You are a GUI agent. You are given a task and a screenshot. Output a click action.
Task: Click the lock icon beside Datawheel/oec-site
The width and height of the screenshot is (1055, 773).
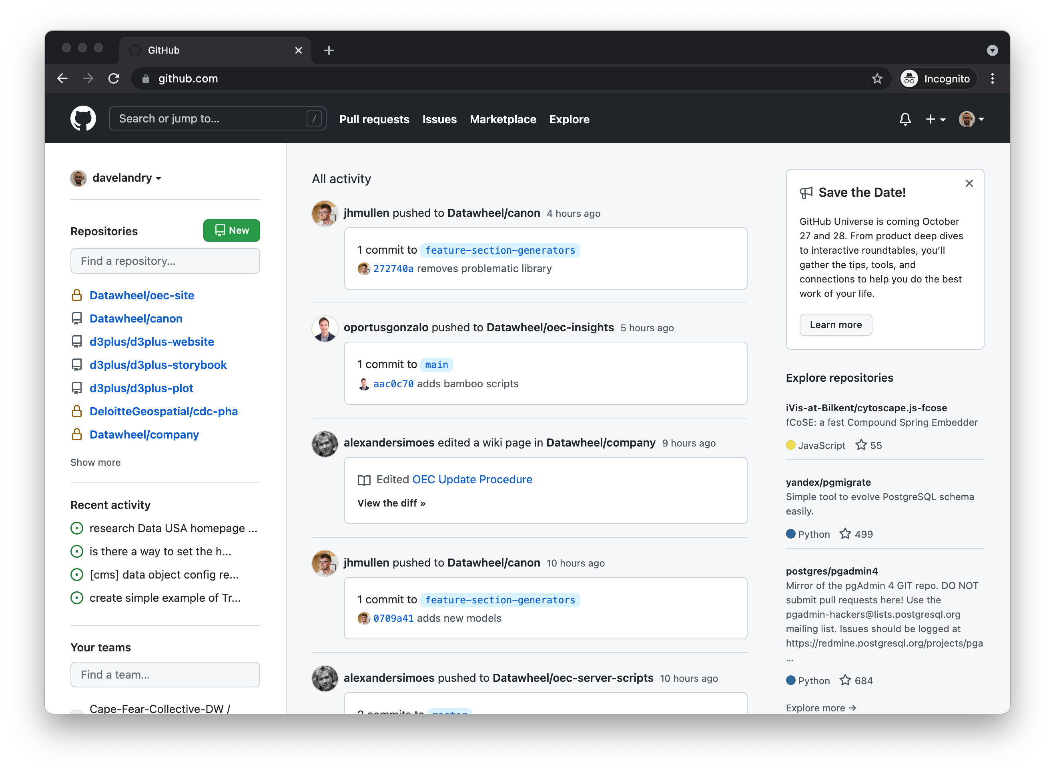[77, 295]
